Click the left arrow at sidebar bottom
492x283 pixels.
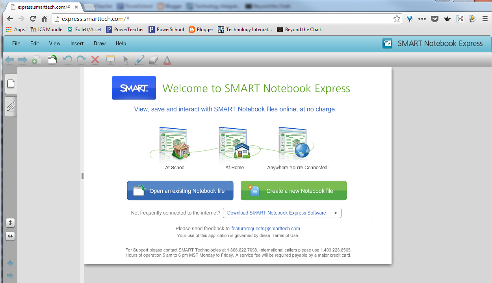[10, 263]
